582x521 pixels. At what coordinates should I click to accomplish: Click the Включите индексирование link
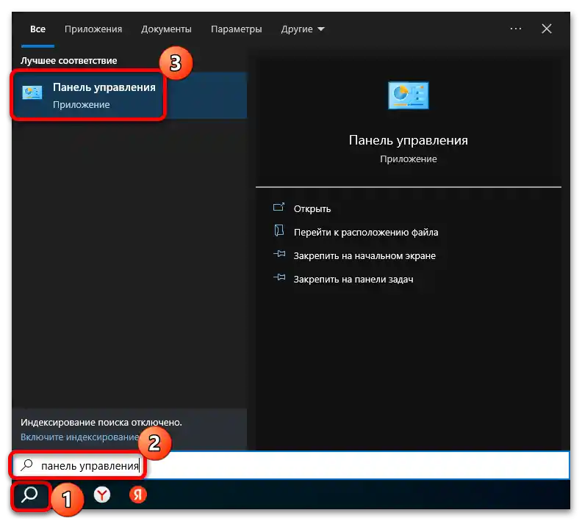click(x=79, y=437)
